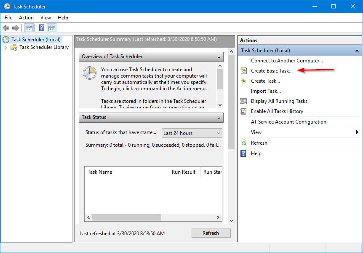Viewport: 363px width, 253px height.
Task: Click Import Task... action
Action: (266, 91)
